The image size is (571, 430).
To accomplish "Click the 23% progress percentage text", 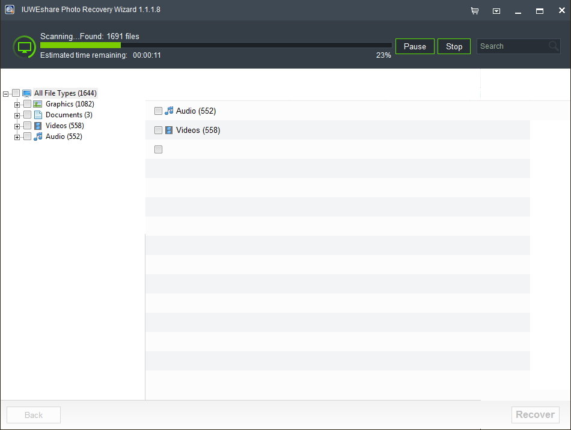I will (x=383, y=55).
